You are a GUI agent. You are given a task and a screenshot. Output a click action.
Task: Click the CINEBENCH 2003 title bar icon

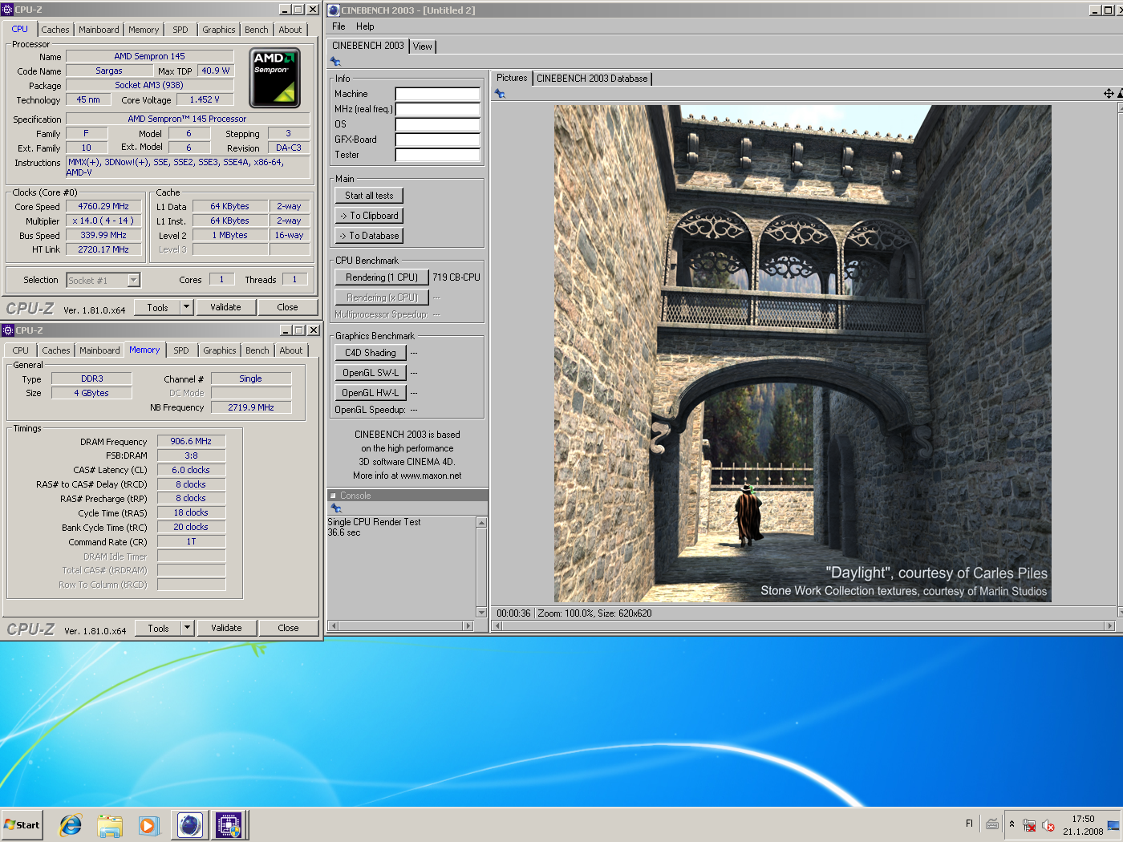click(334, 10)
